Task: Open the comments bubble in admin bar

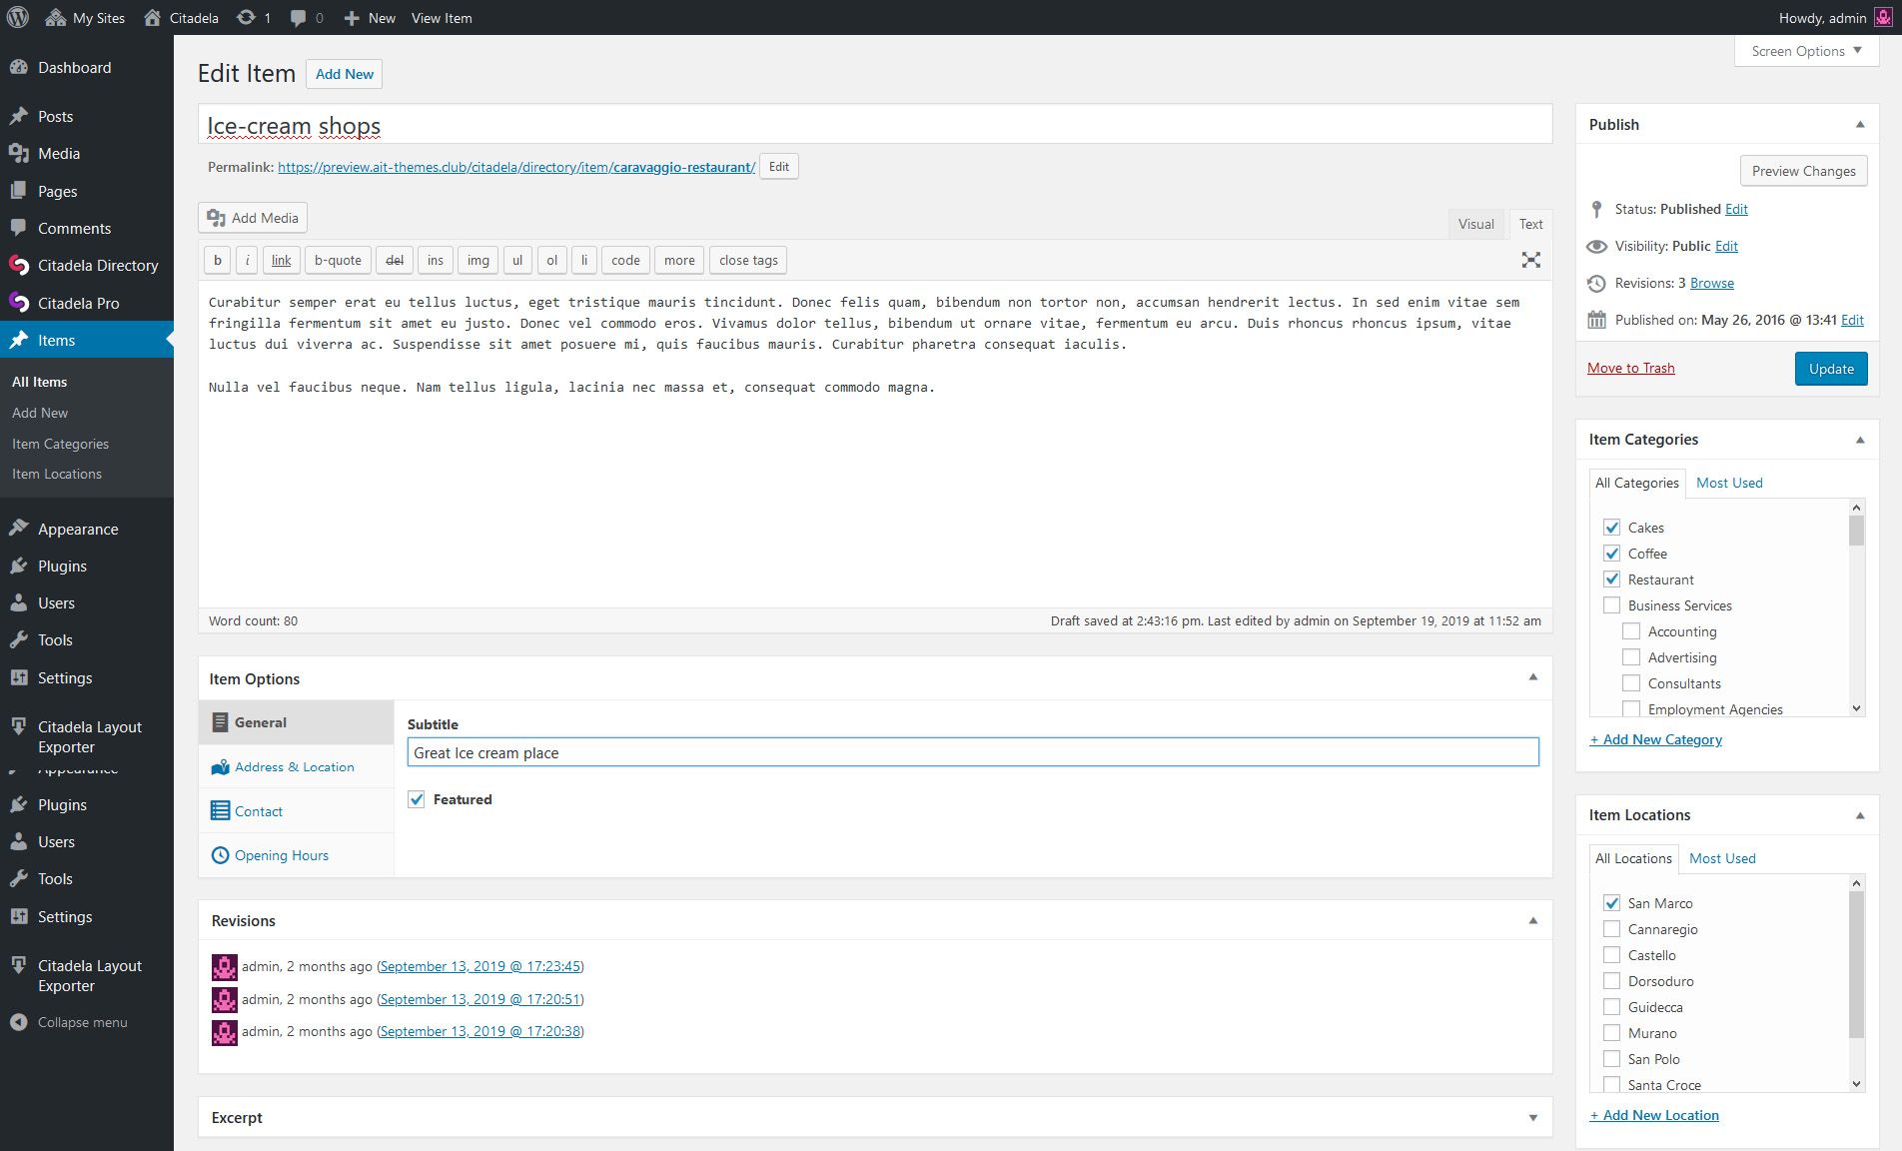Action: coord(298,18)
